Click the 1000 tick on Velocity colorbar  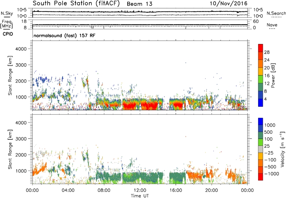click(270, 125)
